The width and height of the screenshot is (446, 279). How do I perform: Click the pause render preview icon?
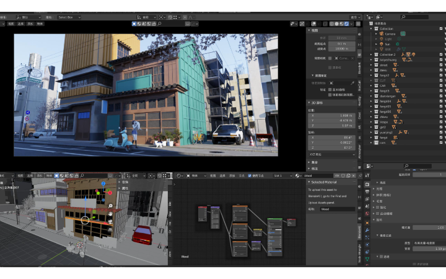[x=358, y=24]
